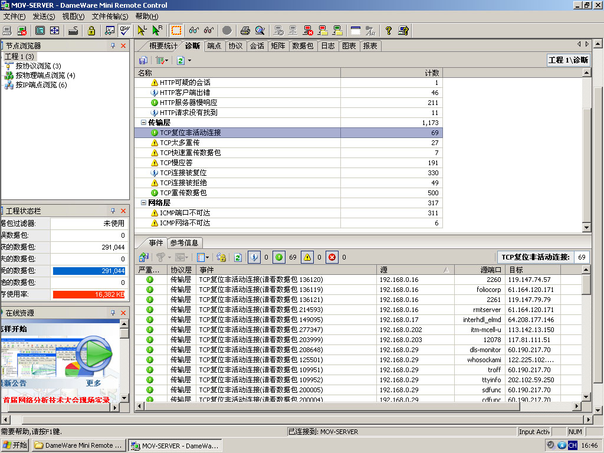The width and height of the screenshot is (604, 453).
Task: Click the yellow question mark help icon
Action: 388,30
